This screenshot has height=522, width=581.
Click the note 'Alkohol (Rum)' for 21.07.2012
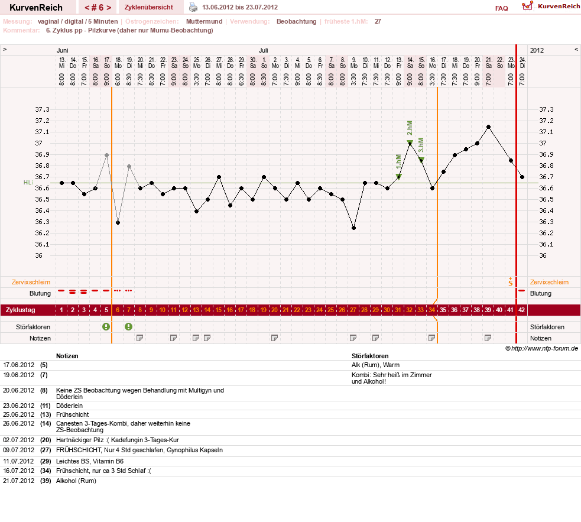point(76,481)
